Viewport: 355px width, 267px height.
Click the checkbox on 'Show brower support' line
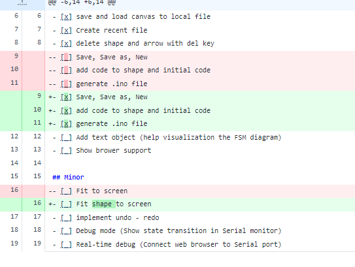[x=66, y=151]
